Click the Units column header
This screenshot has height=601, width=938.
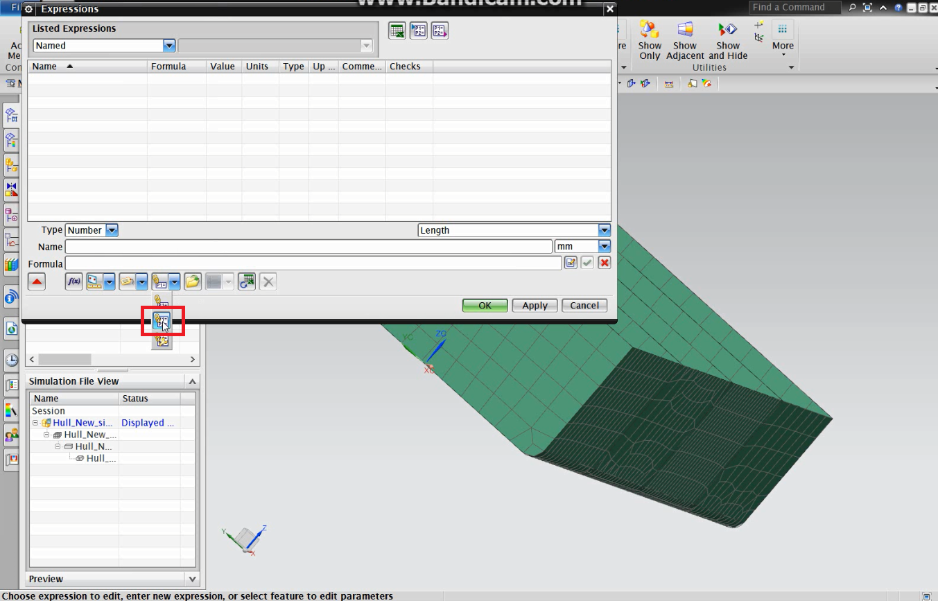click(x=260, y=67)
